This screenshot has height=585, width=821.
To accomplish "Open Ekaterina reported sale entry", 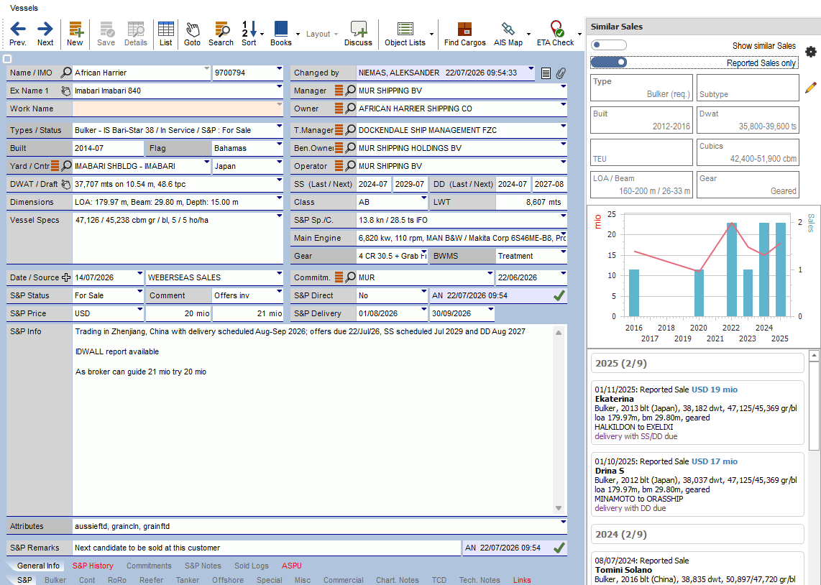I will tap(697, 413).
